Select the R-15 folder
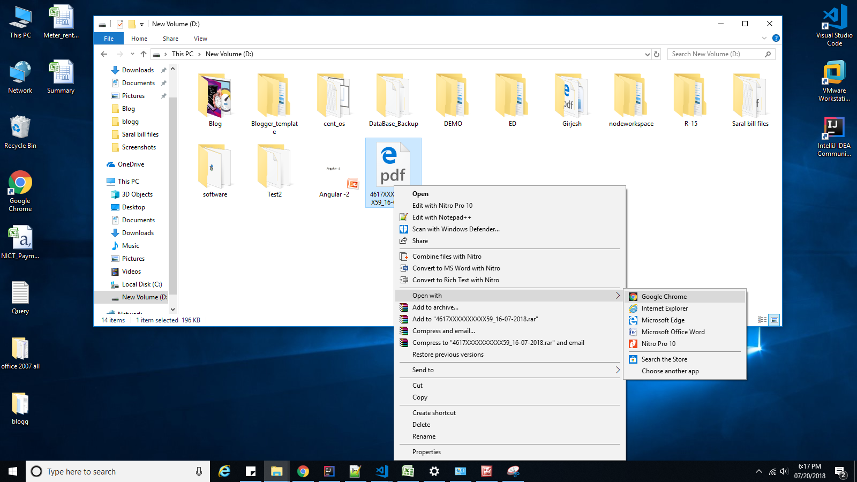857x482 pixels. click(x=691, y=101)
